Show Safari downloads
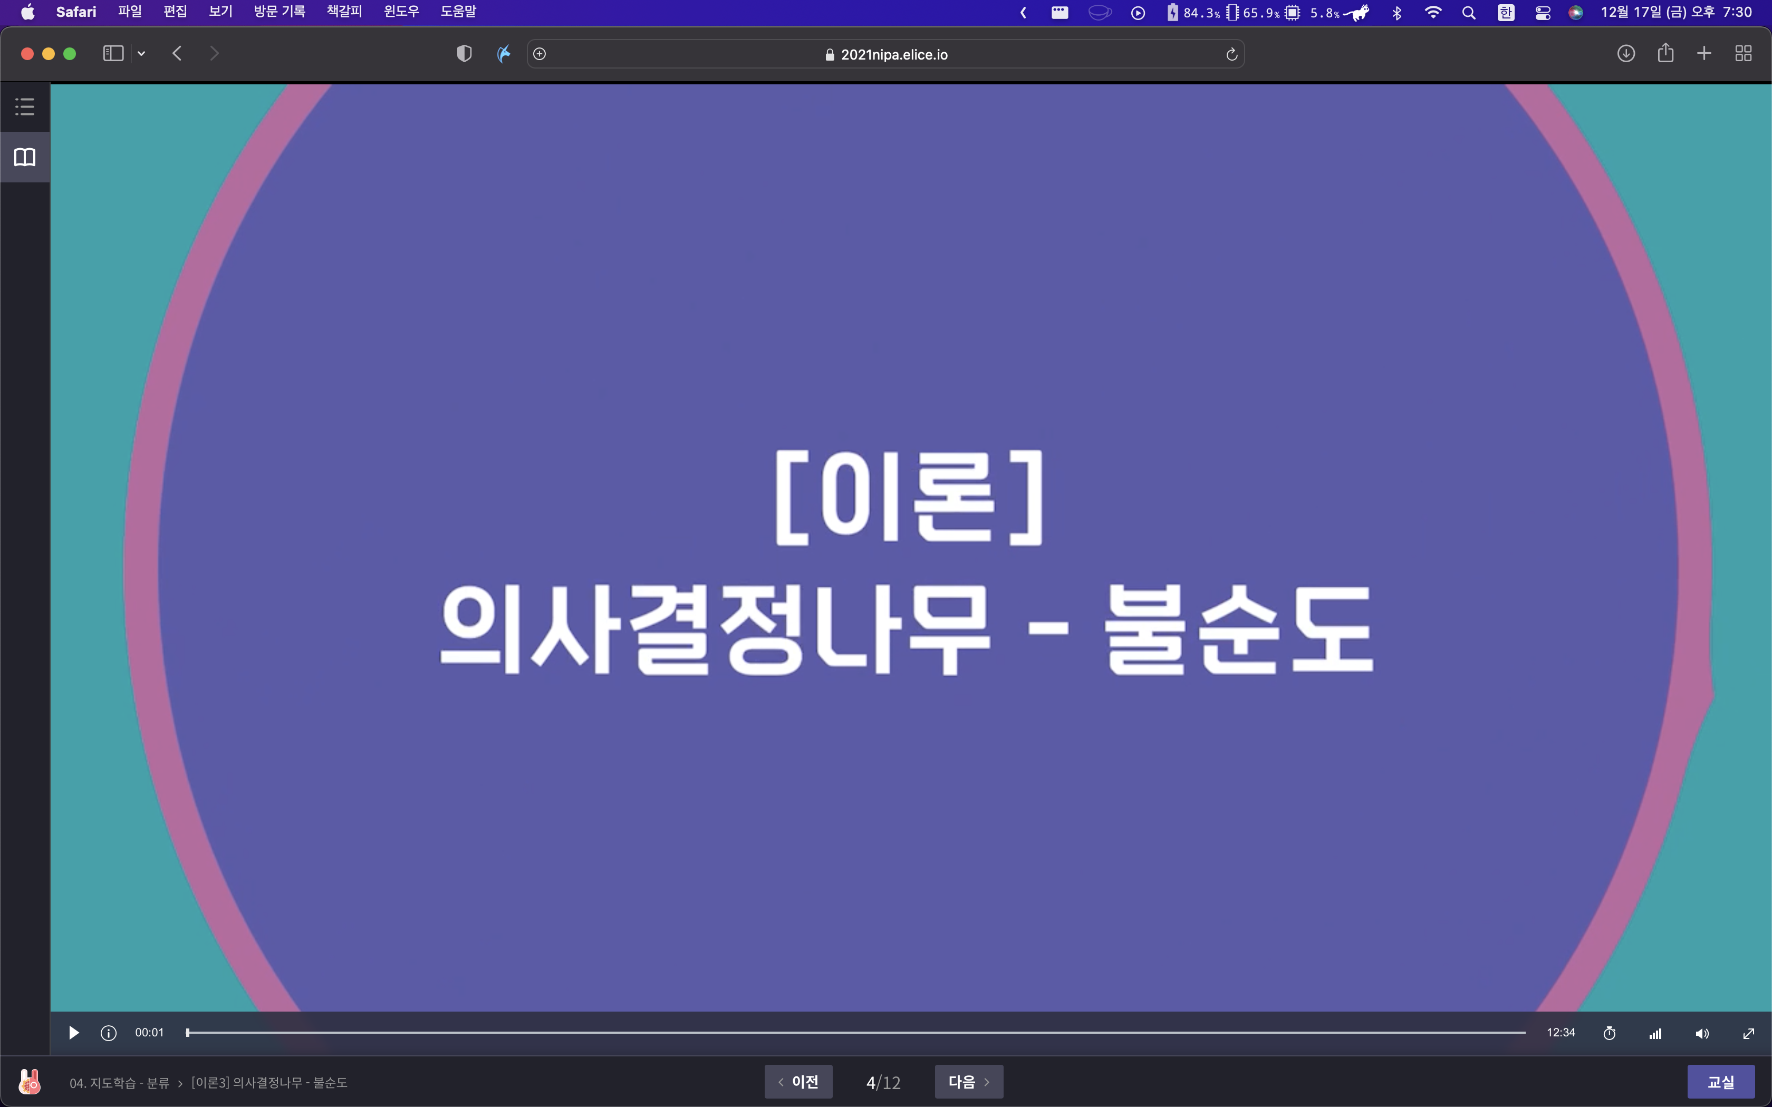 click(1625, 53)
